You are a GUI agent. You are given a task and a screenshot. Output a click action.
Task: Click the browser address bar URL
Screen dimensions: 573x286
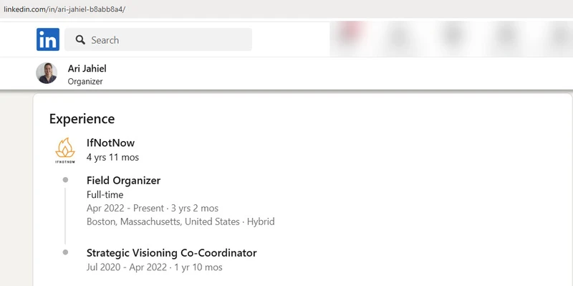pos(64,9)
